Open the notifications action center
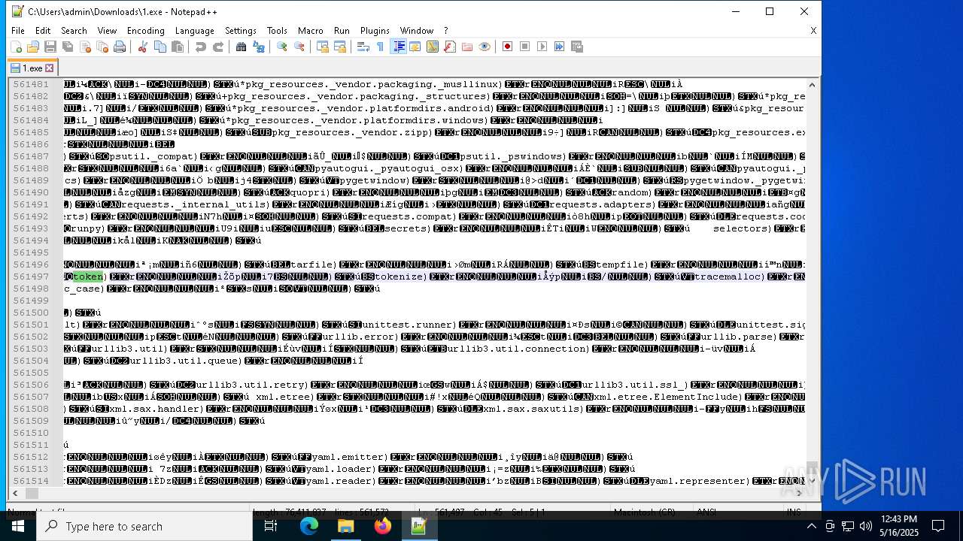The width and height of the screenshot is (963, 541). pyautogui.click(x=938, y=526)
